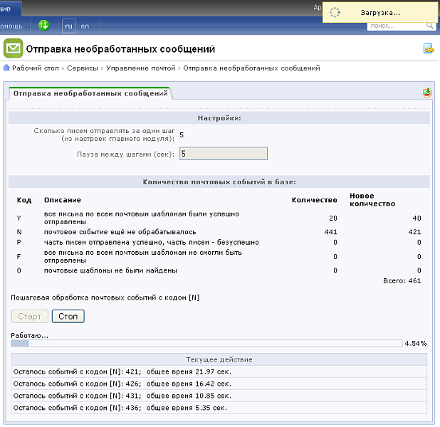Open Управление почтой breadcrumb link
440x427 pixels.
140,68
